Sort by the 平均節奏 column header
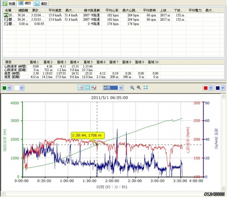 pyautogui.click(x=149, y=10)
